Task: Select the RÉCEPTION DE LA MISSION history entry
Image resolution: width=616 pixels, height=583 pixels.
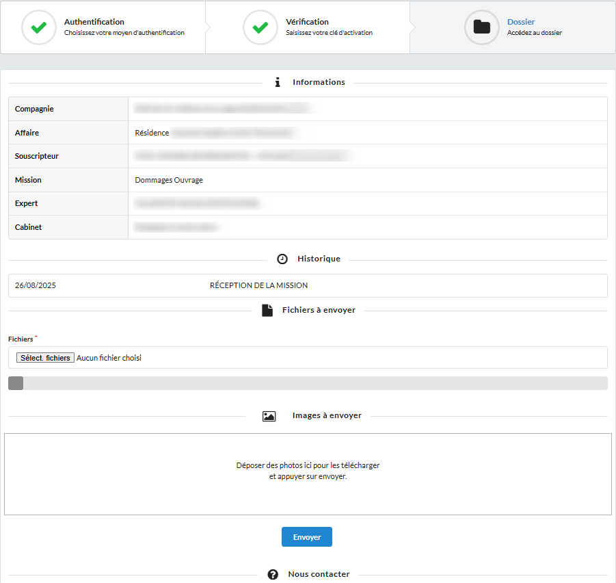Action: pos(258,285)
